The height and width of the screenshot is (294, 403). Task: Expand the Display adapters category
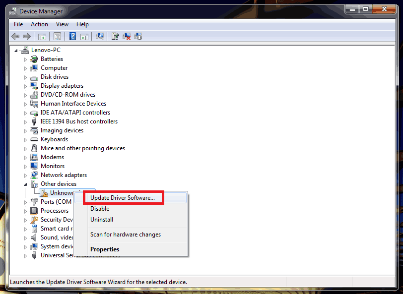tap(25, 85)
